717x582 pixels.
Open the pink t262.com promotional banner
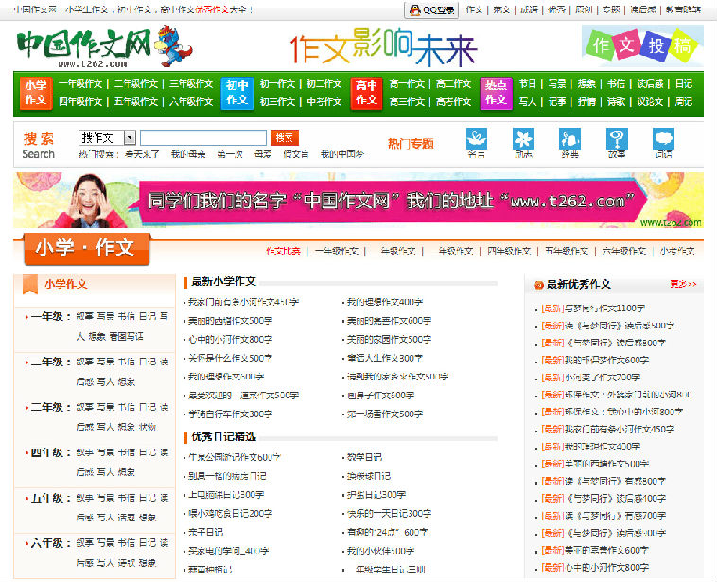pyautogui.click(x=358, y=200)
